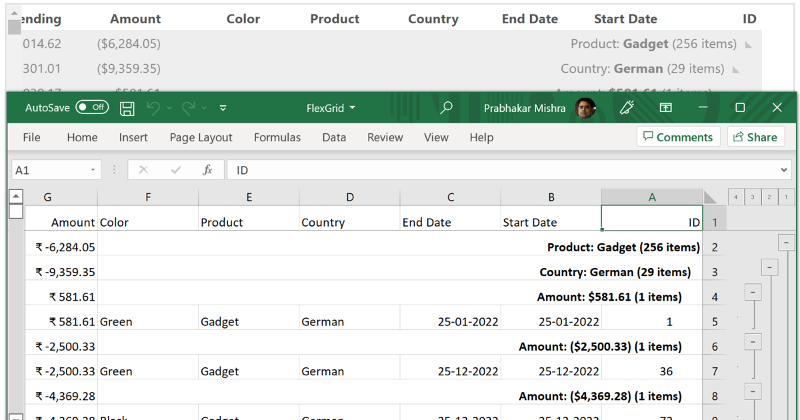Click the Cancel (X) icon in the formula bar
Image resolution: width=800 pixels, height=420 pixels.
pos(143,169)
